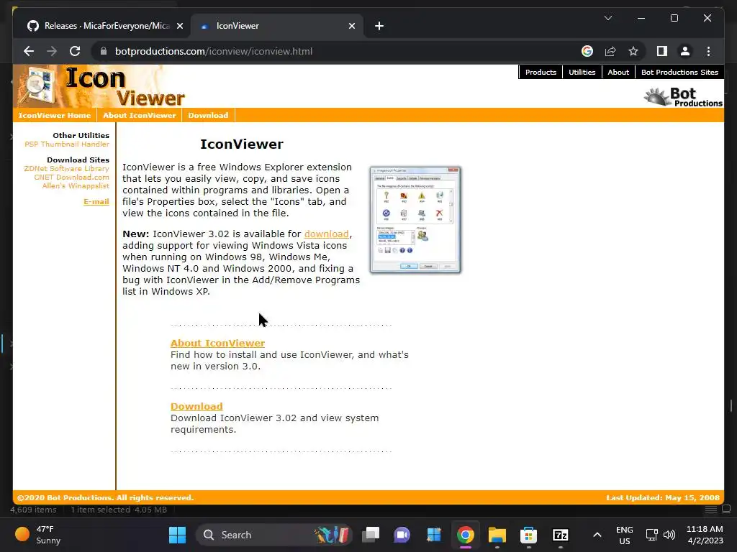
Task: Go to IconViewer Home in orange bar
Action: (x=55, y=115)
